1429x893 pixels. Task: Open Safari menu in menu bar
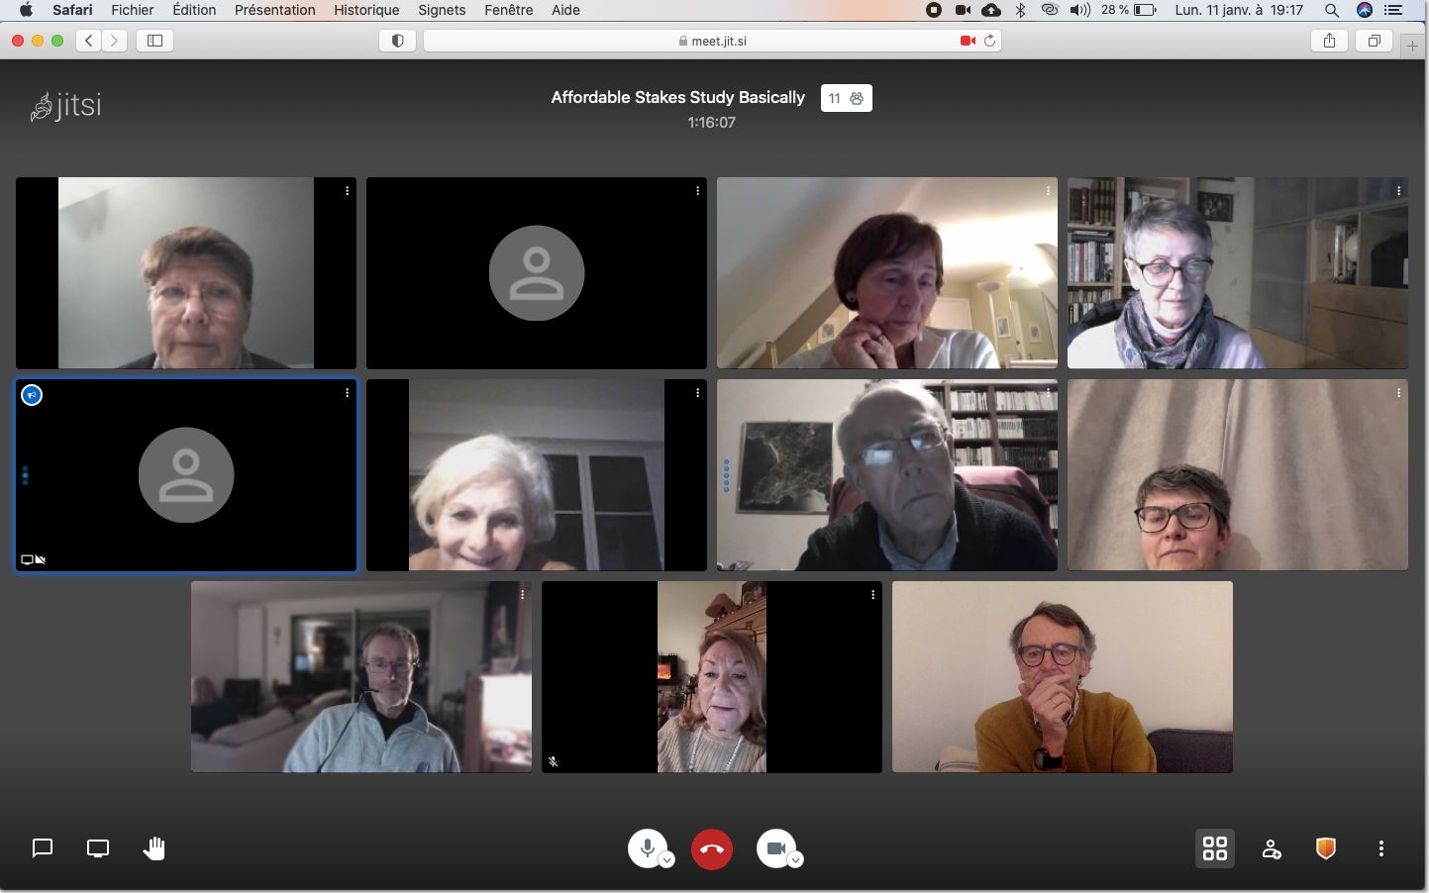tap(72, 10)
